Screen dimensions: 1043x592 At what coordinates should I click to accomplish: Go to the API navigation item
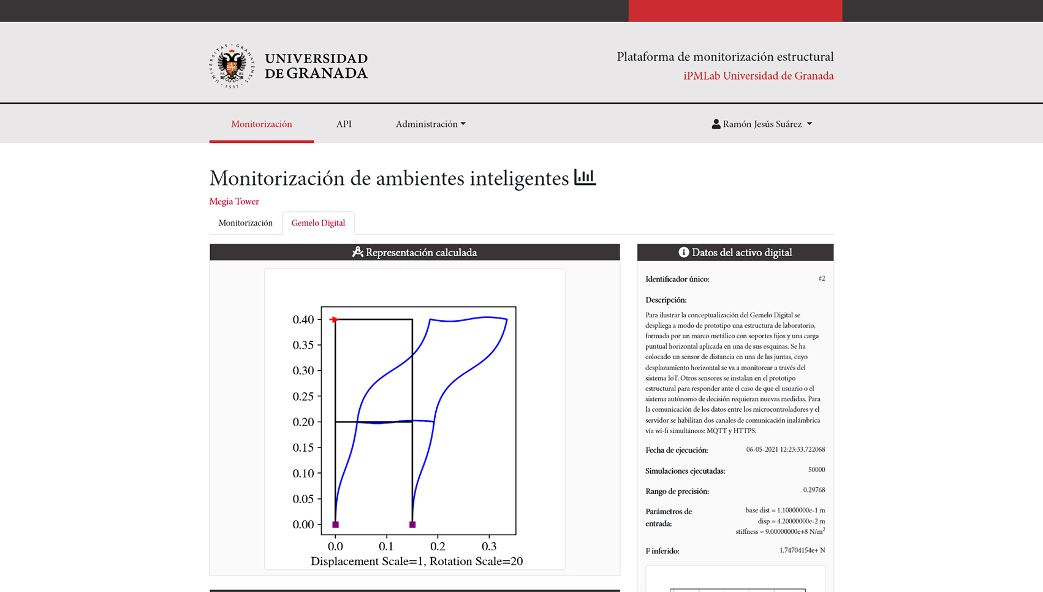[344, 124]
